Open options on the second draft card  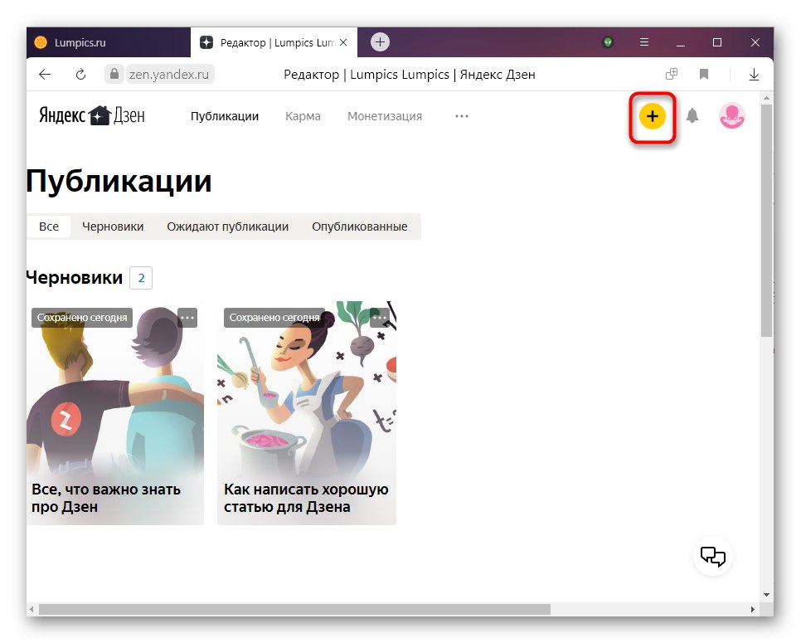pos(379,317)
